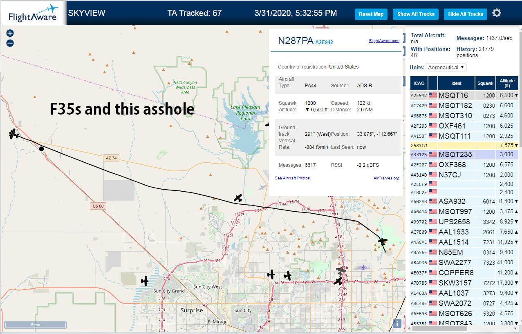This screenshot has width=522, height=334.
Task: Click the US flag in the MSQT16 row
Action: (432, 95)
